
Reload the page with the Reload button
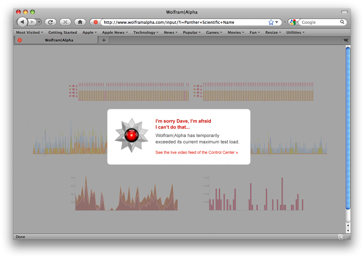[51, 22]
